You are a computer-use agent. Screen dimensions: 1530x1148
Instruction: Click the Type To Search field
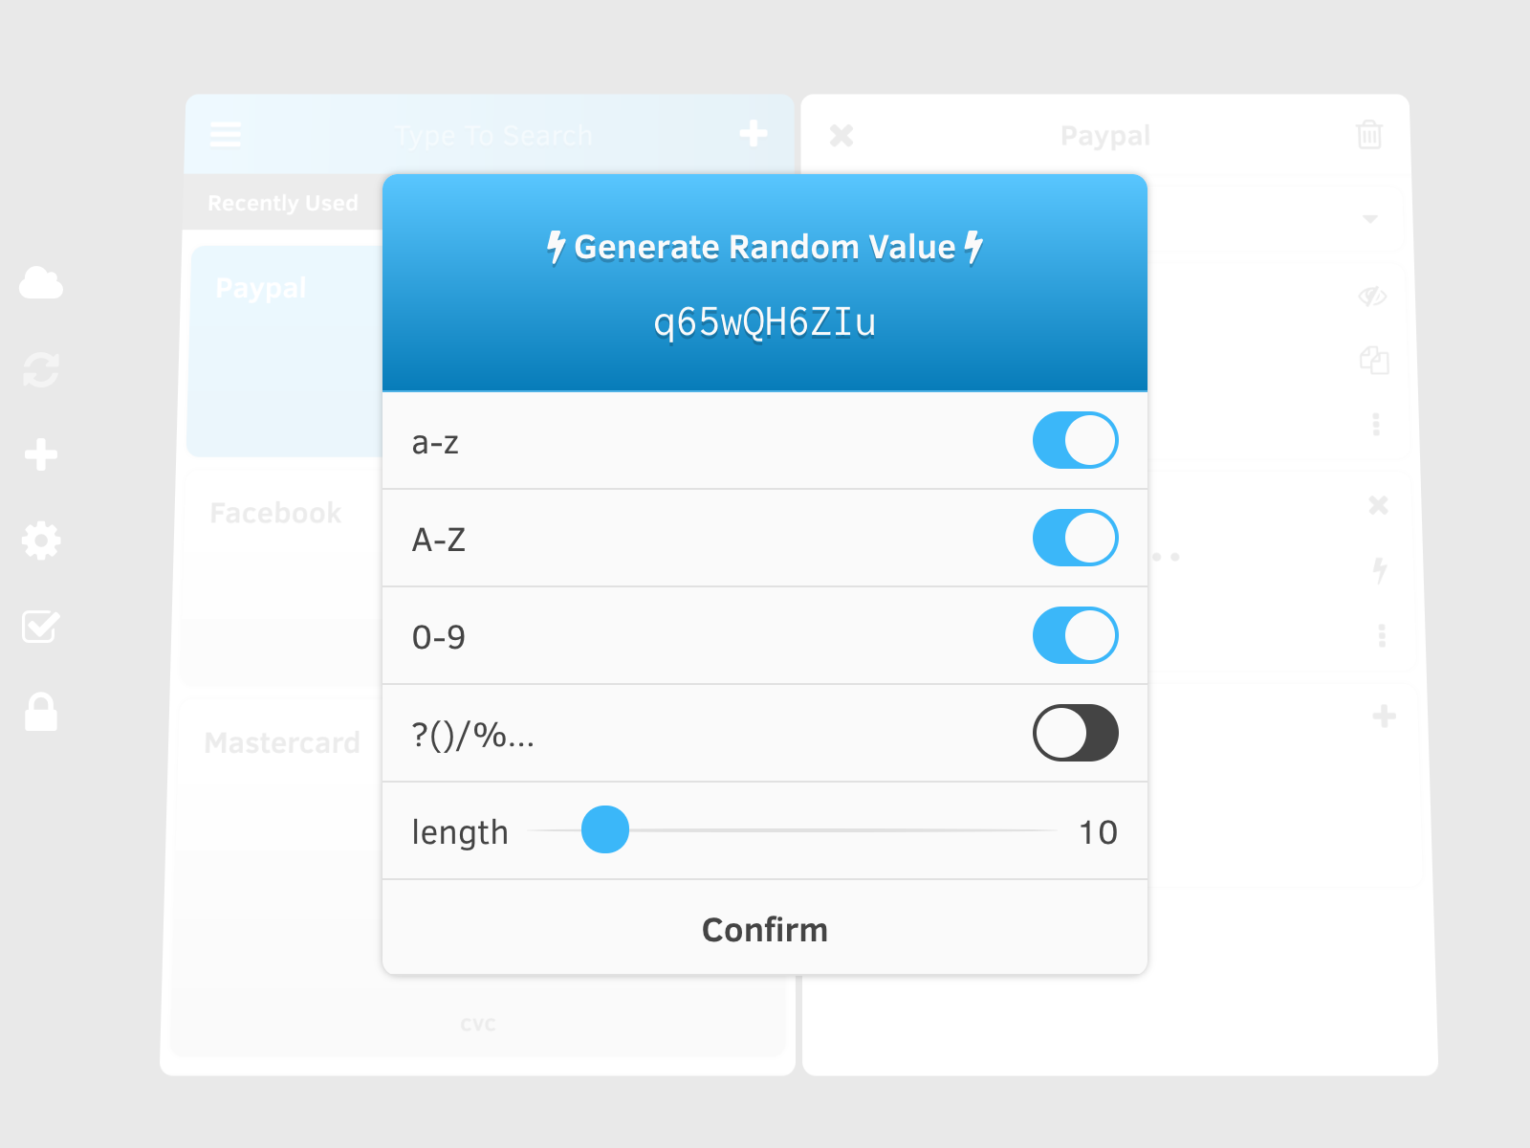pos(493,136)
